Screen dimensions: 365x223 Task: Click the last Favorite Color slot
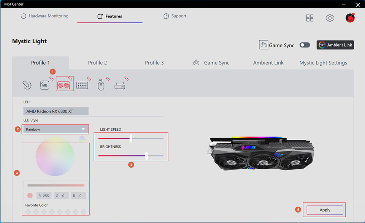pyautogui.click(x=84, y=212)
